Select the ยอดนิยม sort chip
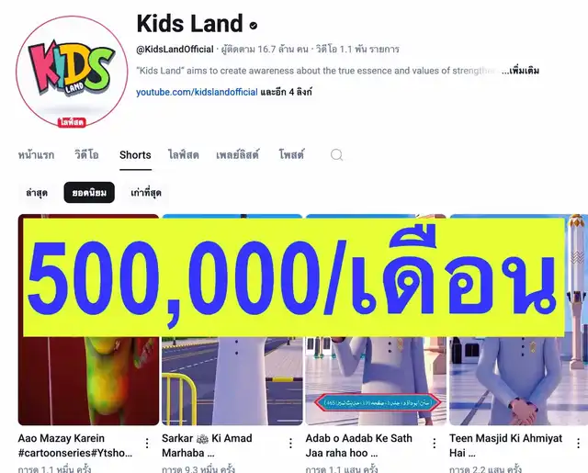588x473 pixels. (89, 193)
